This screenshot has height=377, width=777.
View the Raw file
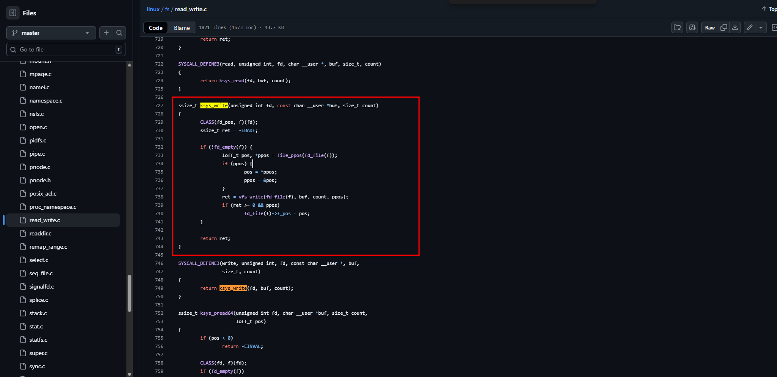[x=710, y=27]
